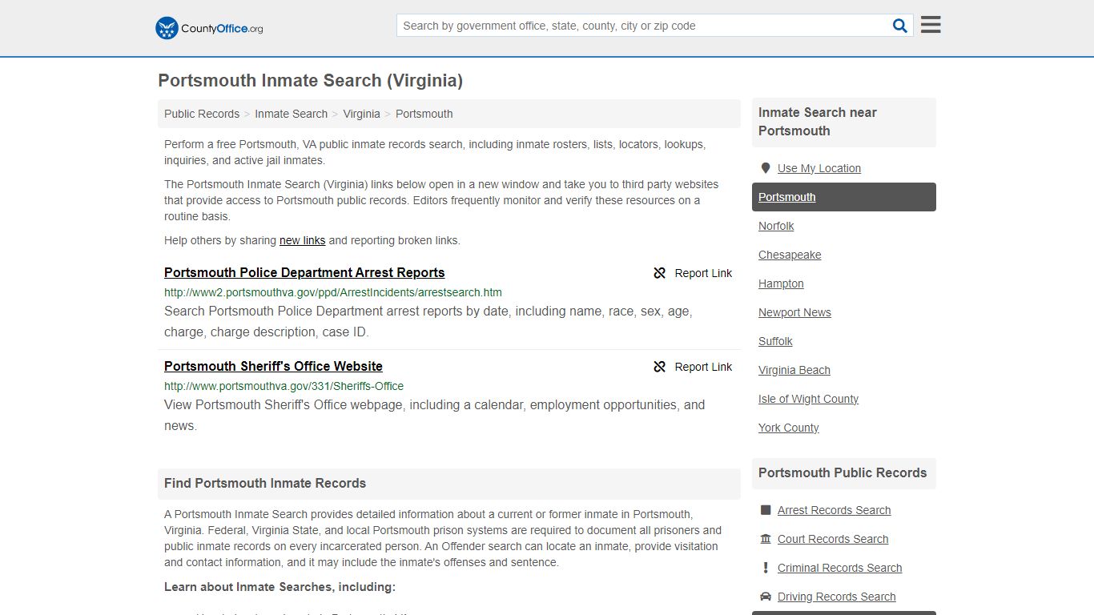Image resolution: width=1094 pixels, height=615 pixels.
Task: Report the Arrest Reports link
Action: (x=693, y=273)
